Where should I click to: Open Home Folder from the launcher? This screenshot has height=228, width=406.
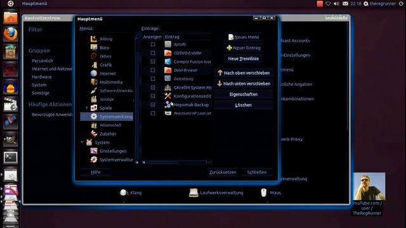[10, 18]
